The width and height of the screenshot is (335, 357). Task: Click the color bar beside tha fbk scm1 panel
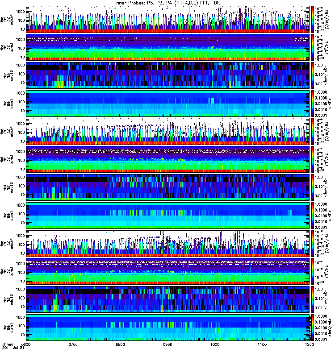click(x=313, y=104)
